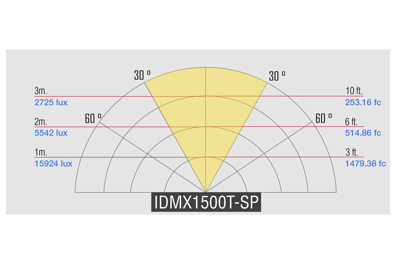
Task: Select the 6 ft. distance label
Action: tap(351, 121)
